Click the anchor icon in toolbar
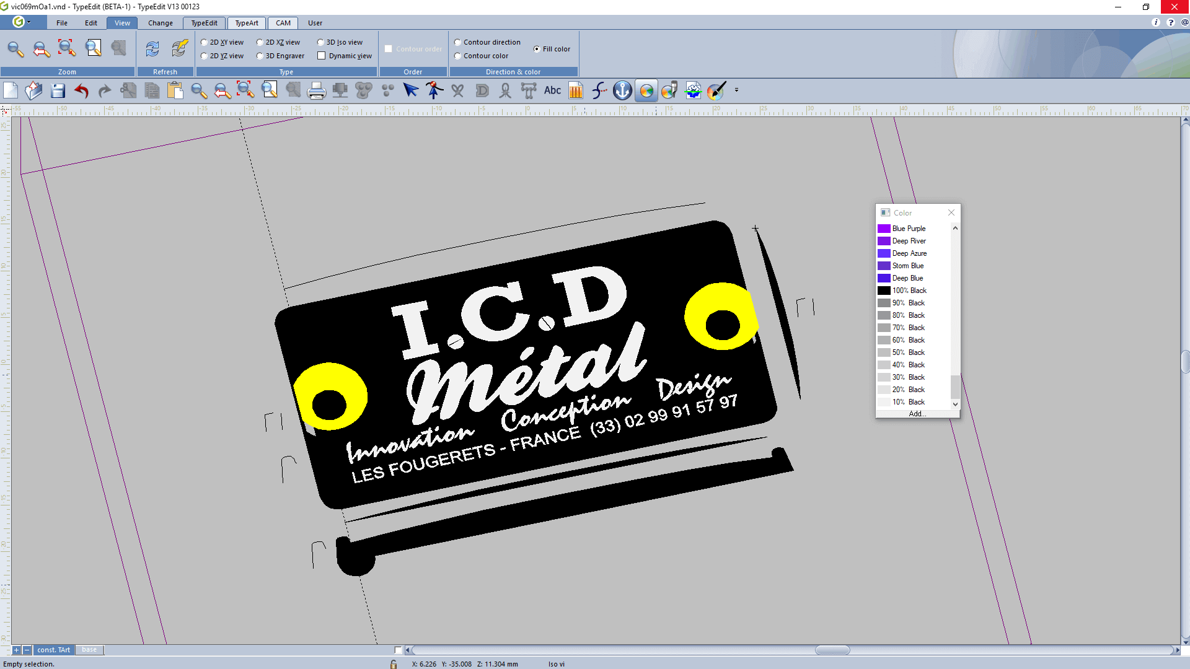The image size is (1190, 669). [622, 91]
